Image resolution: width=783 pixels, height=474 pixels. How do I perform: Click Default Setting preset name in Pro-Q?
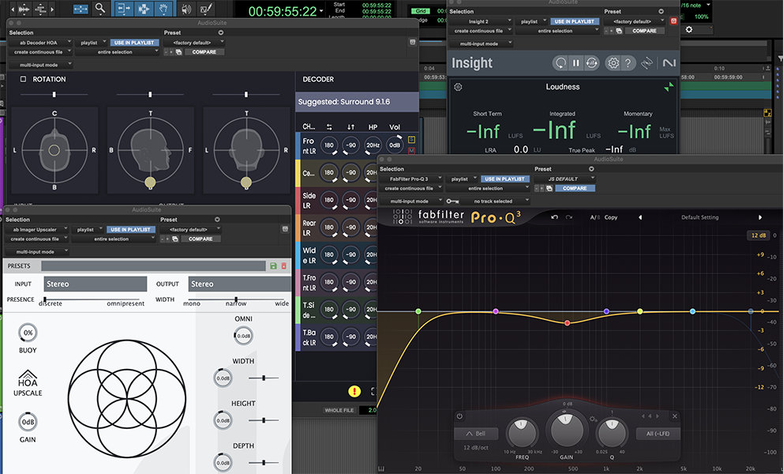[x=699, y=217]
